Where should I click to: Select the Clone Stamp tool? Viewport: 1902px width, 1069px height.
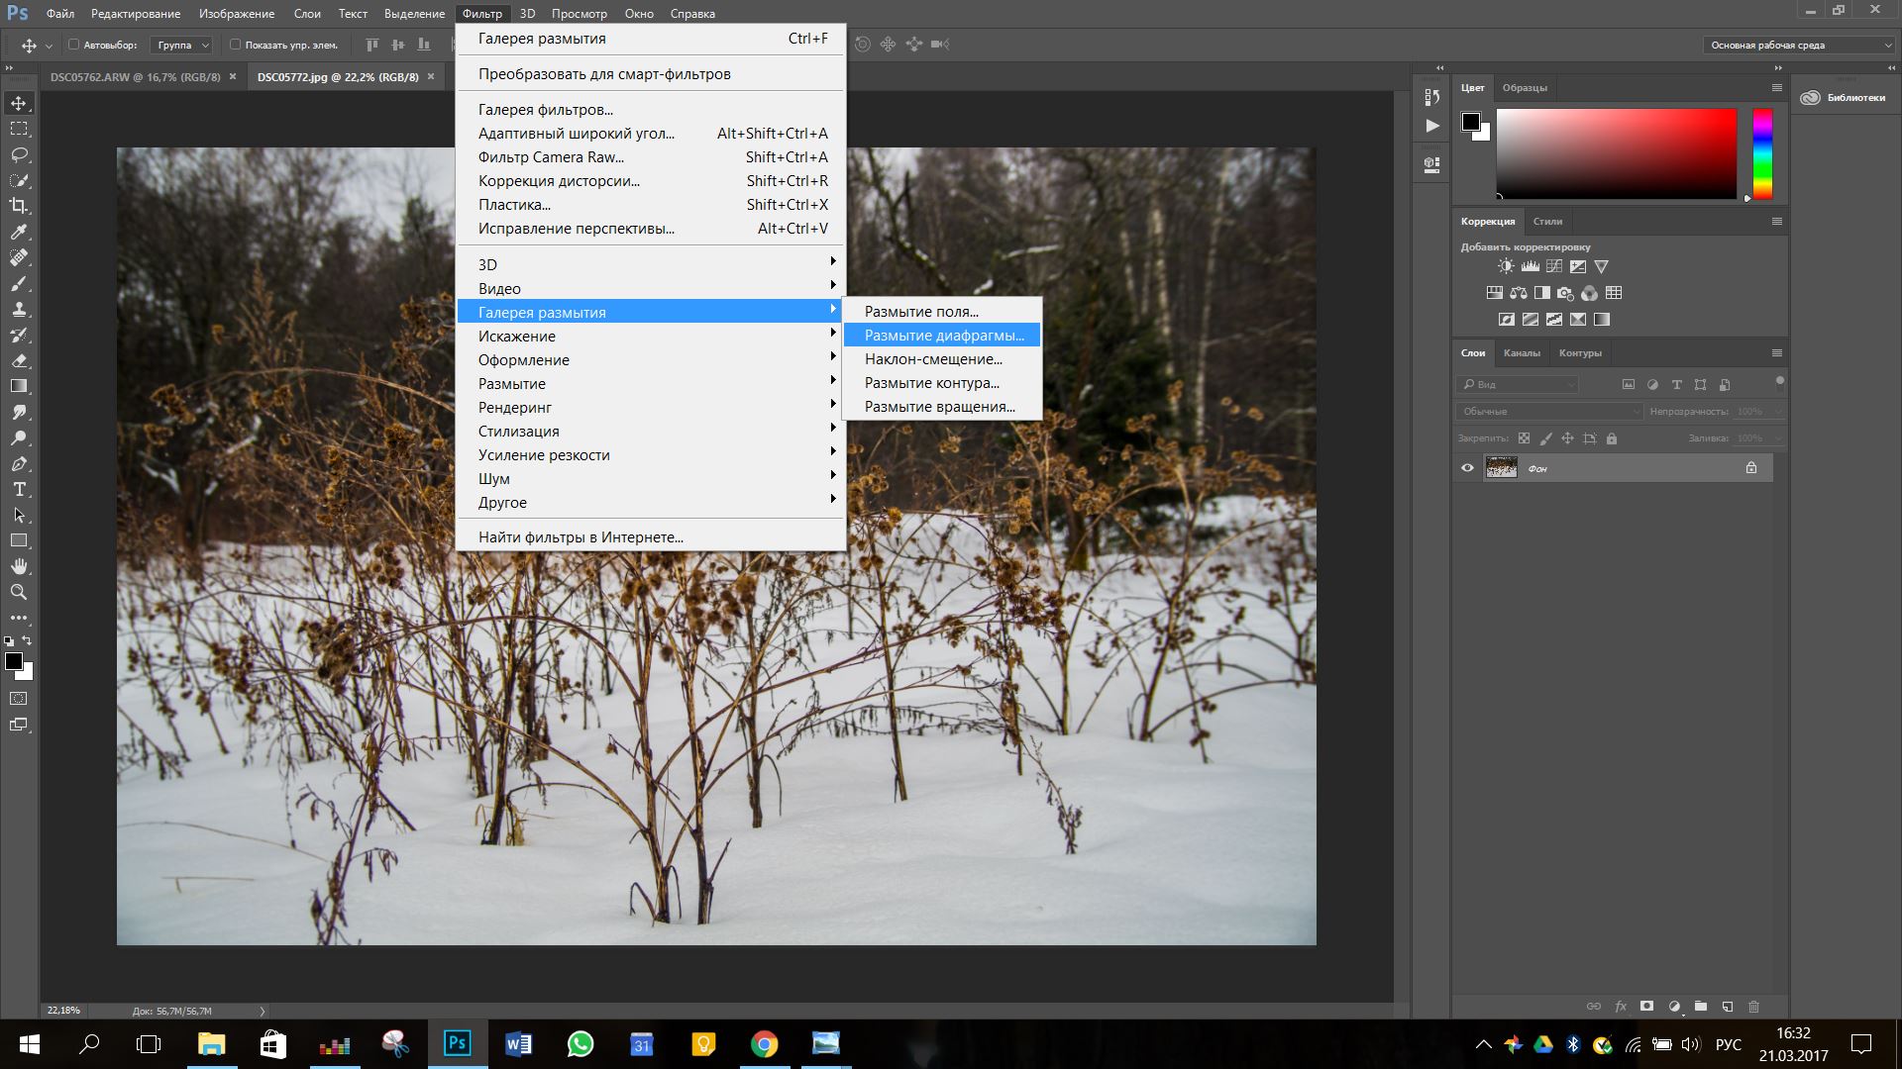19,309
